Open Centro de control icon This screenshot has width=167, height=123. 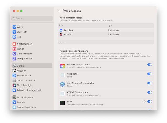coord(14,80)
